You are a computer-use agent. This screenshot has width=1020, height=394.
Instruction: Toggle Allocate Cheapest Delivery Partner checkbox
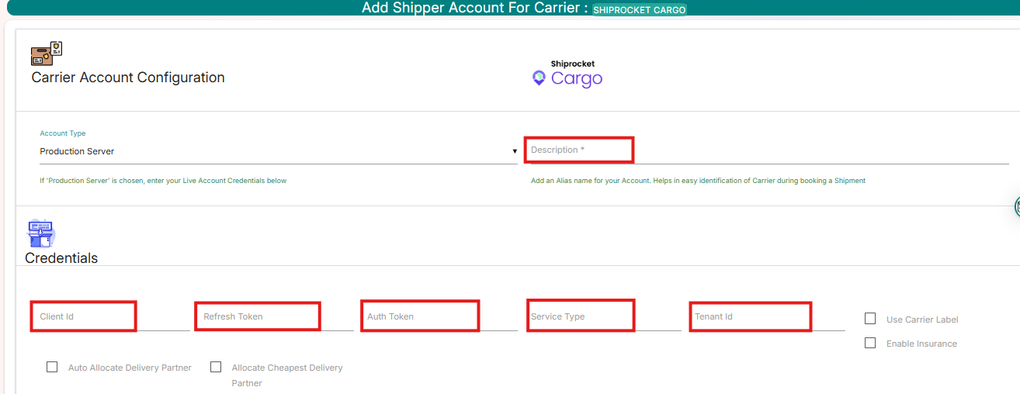coord(216,367)
